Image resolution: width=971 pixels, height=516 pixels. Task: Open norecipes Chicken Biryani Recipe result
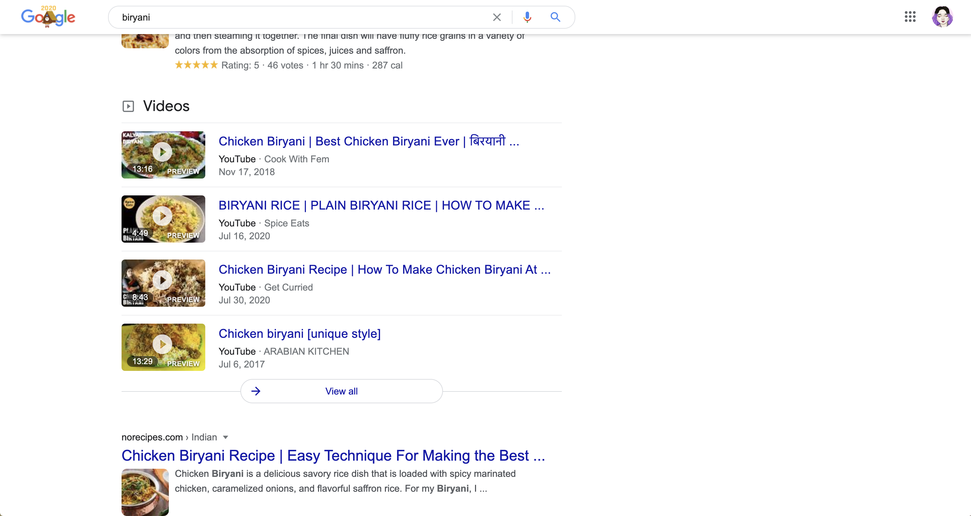tap(333, 456)
